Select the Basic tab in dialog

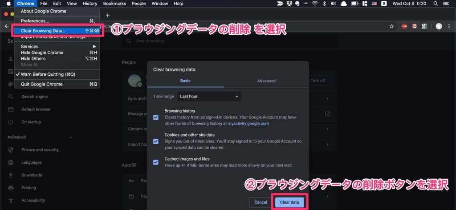185,81
